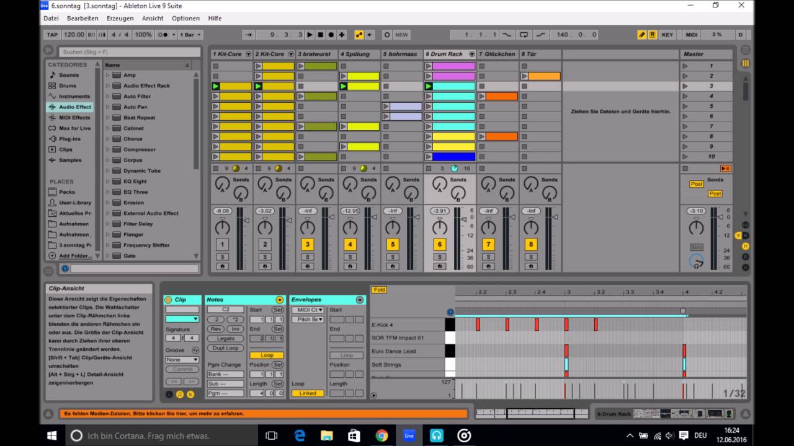Solo track 1 with S button
Screen dimensions: 794x446
tap(222, 256)
